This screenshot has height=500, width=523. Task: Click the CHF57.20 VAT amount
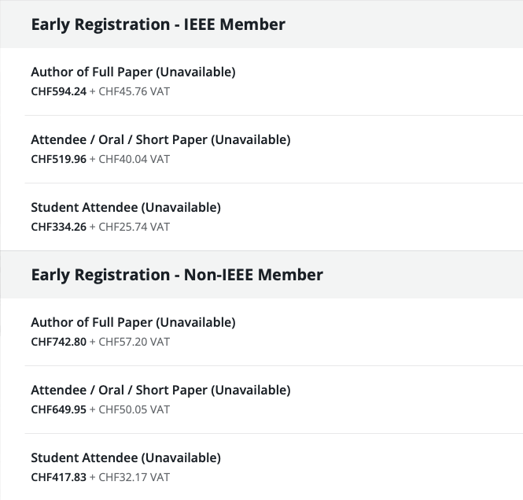pyautogui.click(x=134, y=342)
